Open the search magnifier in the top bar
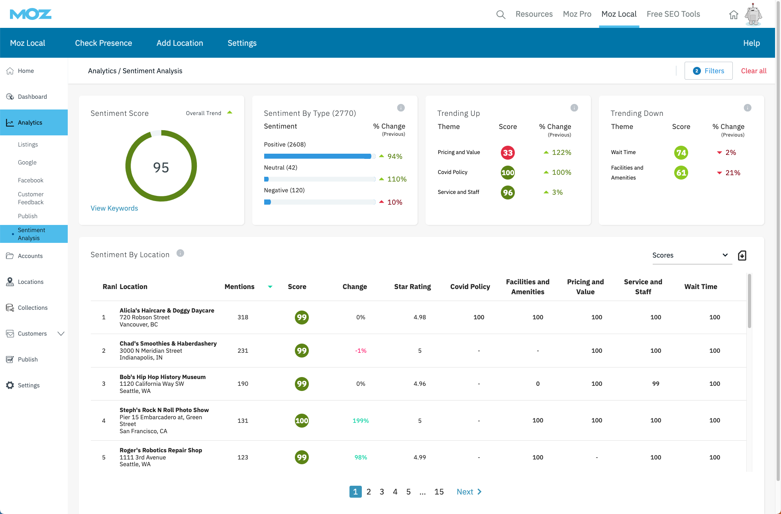781x514 pixels. tap(500, 14)
